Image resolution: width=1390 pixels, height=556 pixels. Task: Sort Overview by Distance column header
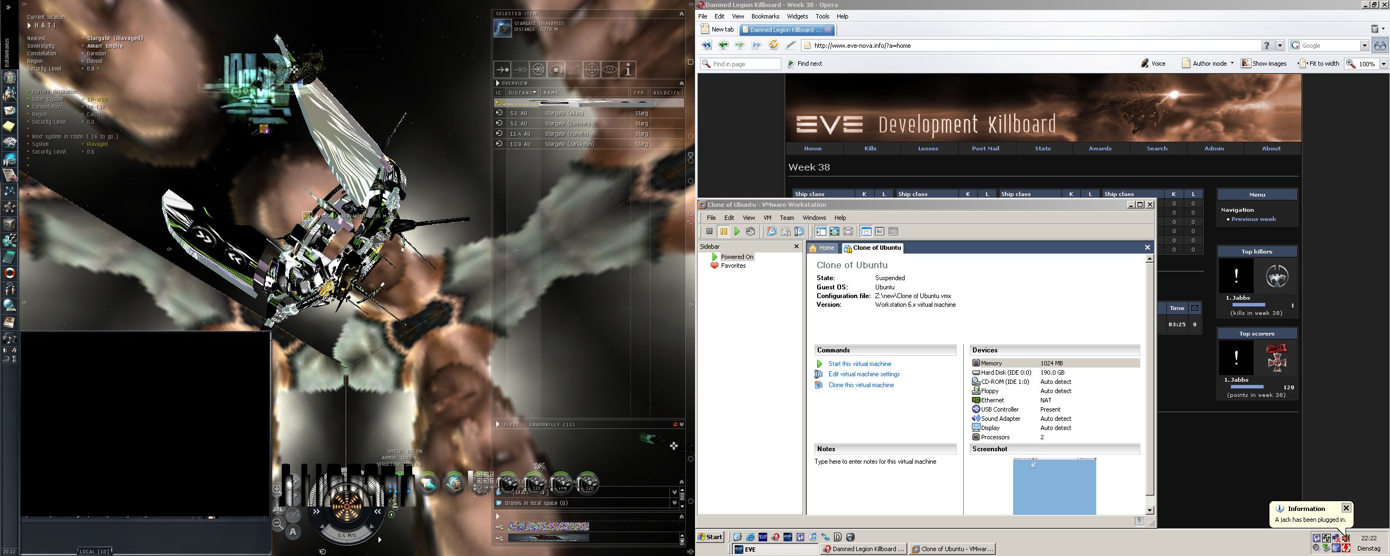click(522, 93)
